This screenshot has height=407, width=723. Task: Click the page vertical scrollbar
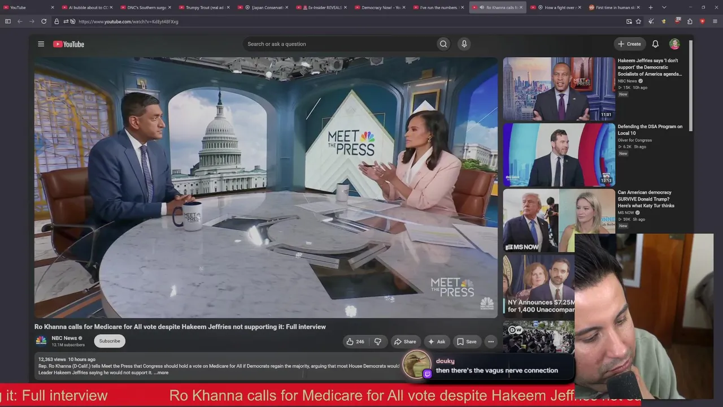690,85
